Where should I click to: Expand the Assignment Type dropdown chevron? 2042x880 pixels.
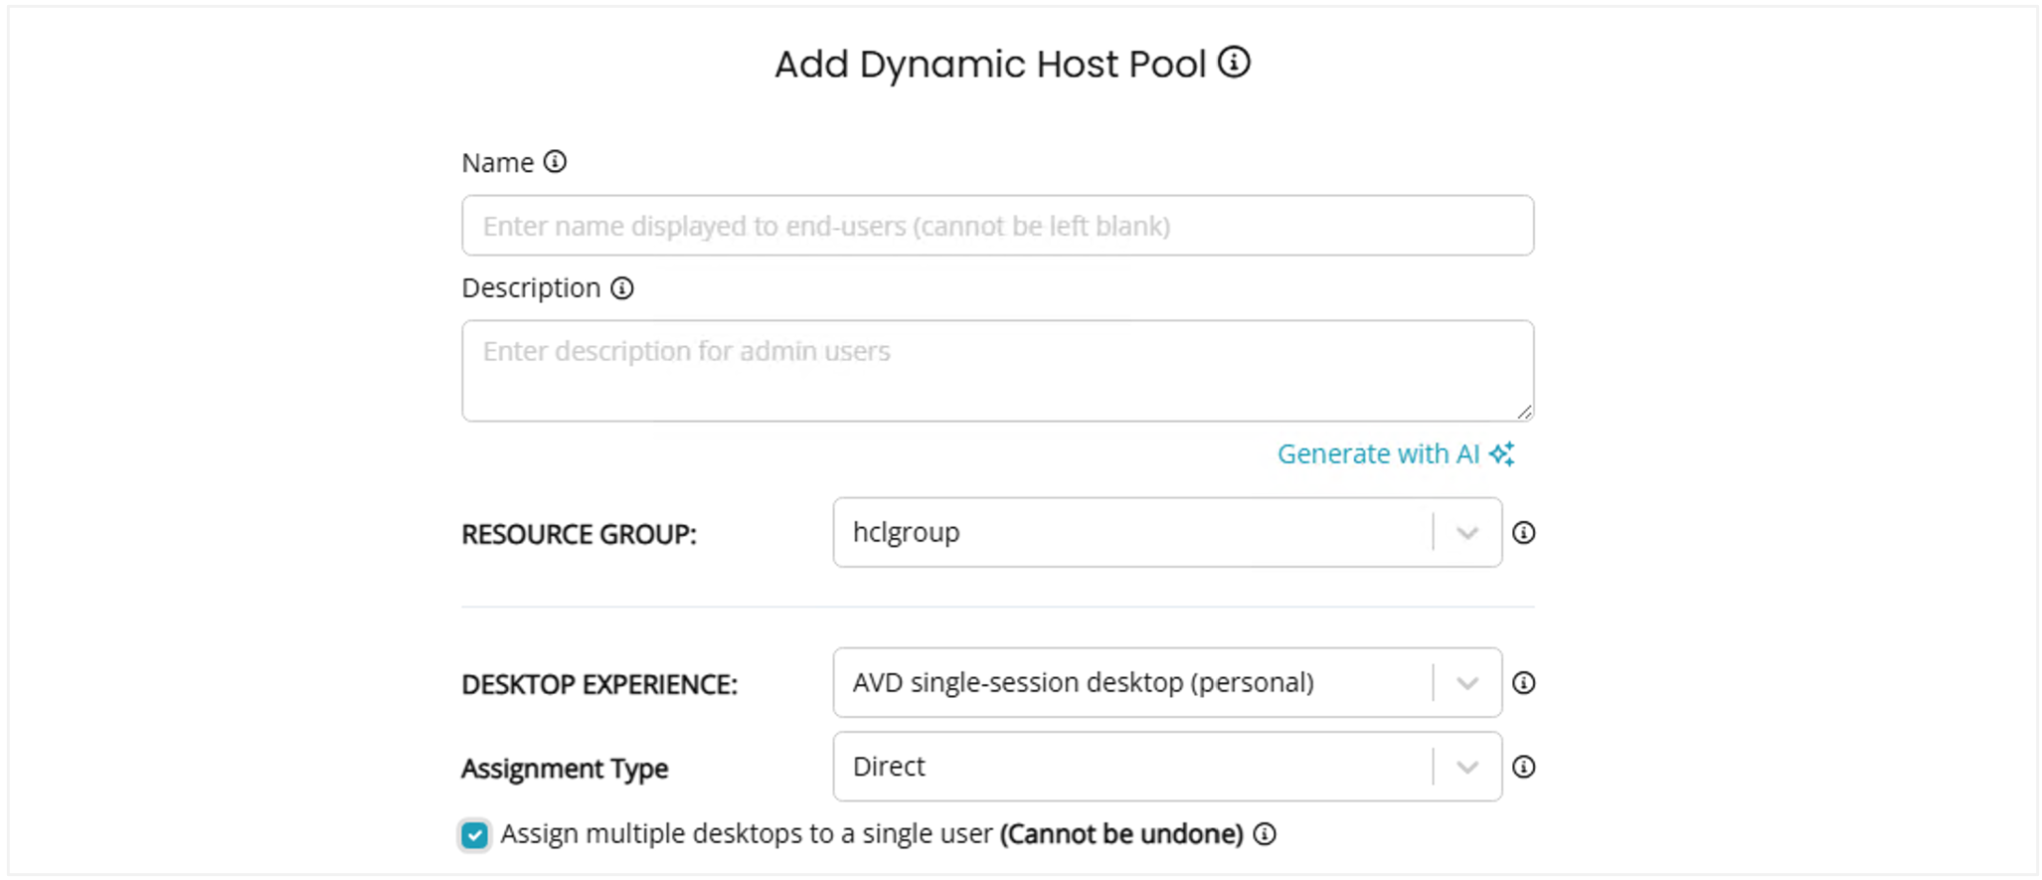click(1467, 767)
